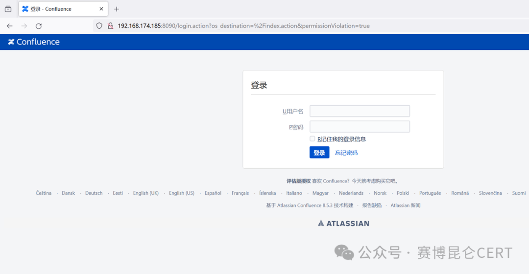Switch language to English (US)
Viewport: 529px width, 274px height.
coord(182,193)
